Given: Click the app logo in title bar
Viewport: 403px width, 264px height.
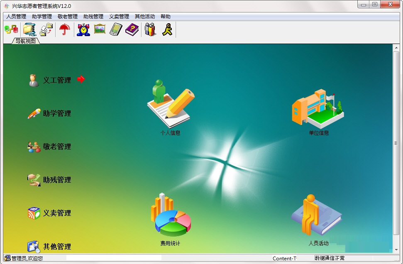Looking at the screenshot, I should point(7,6).
